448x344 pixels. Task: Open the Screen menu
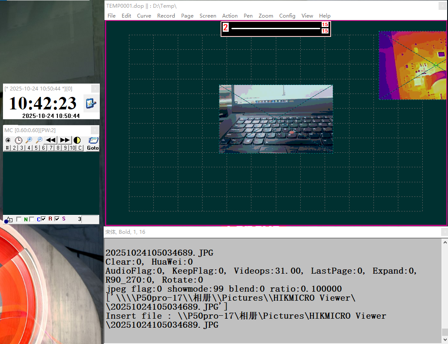pos(208,16)
